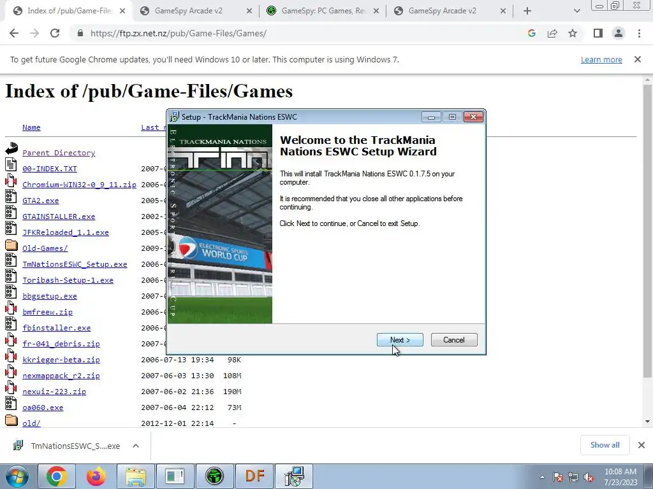Download fr-041_debris.zip

click(x=61, y=343)
